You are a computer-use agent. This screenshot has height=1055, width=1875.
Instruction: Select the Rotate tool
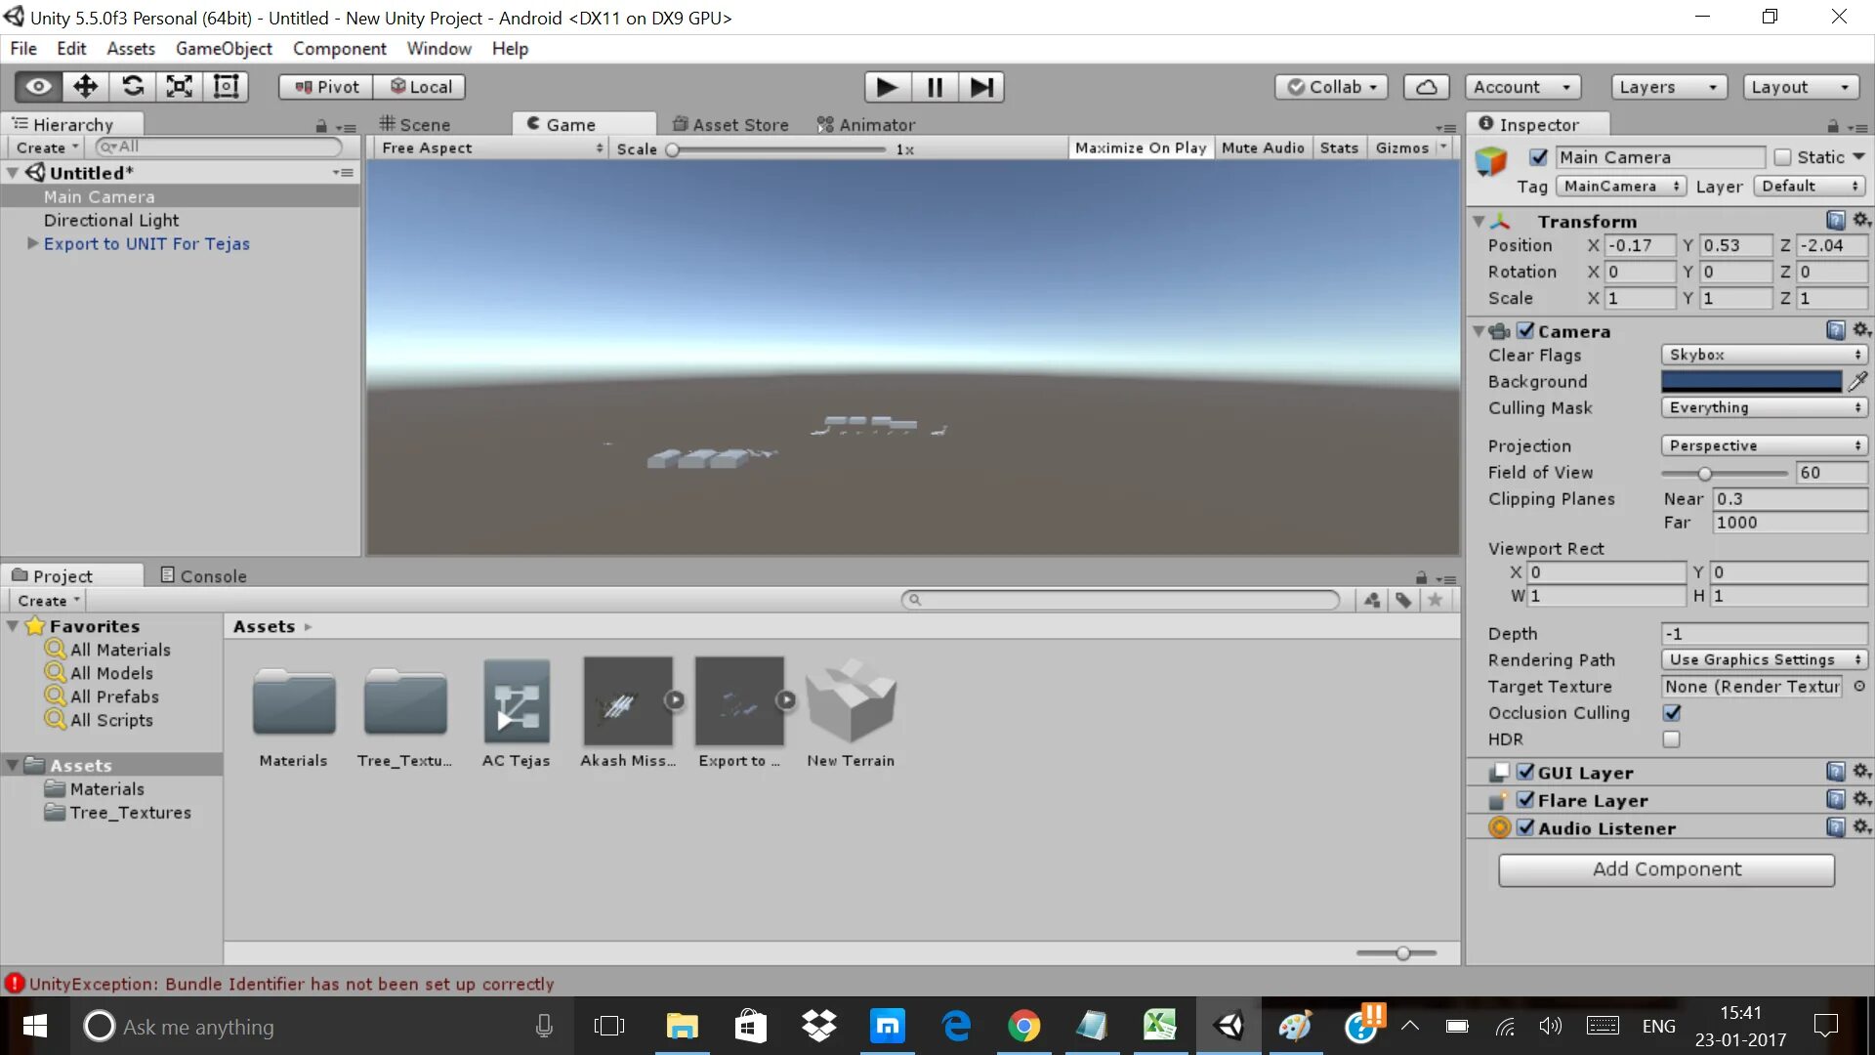pyautogui.click(x=133, y=87)
